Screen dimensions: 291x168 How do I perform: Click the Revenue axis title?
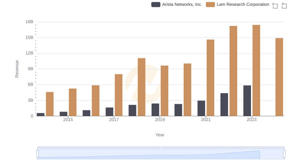pyautogui.click(x=17, y=69)
